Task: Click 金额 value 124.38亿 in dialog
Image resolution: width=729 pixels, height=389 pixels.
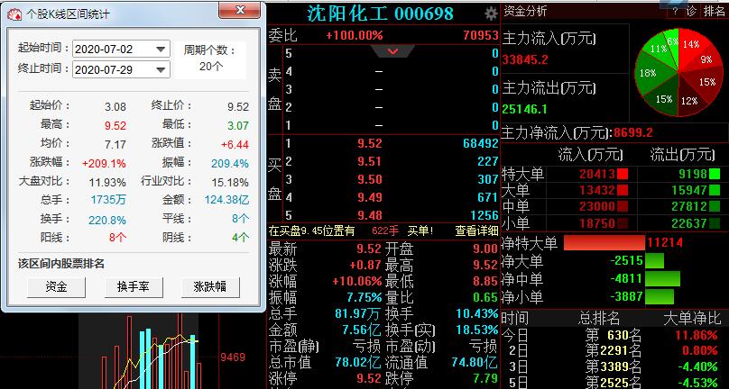Action: pyautogui.click(x=226, y=200)
